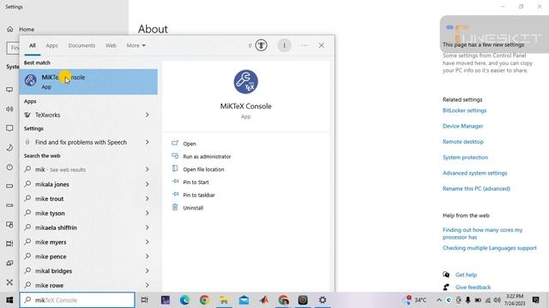Click the Windows Start button
Screen dimensions: 549x308
pos(9,300)
